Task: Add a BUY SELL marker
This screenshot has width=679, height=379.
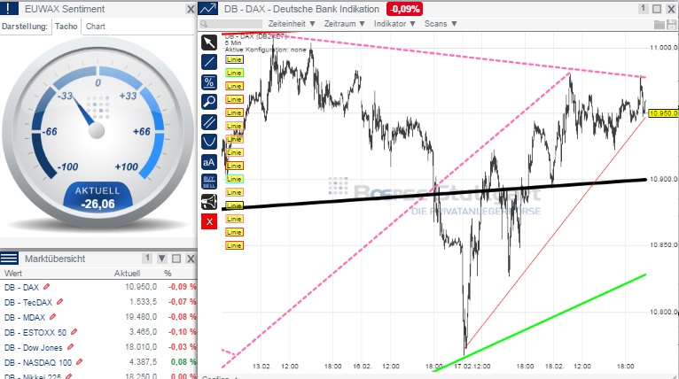Action: pyautogui.click(x=209, y=182)
